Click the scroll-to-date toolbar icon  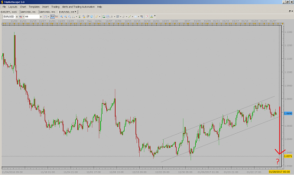(x=74, y=16)
